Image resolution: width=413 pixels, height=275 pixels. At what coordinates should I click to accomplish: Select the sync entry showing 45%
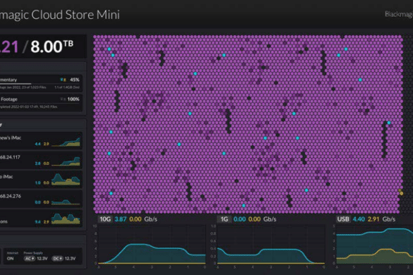[41, 83]
